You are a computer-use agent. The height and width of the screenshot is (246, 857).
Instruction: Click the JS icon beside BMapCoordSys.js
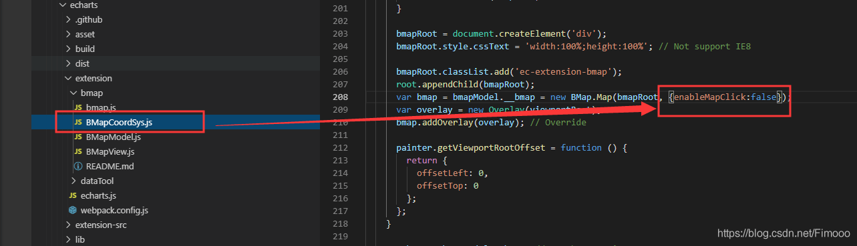pyautogui.click(x=78, y=122)
